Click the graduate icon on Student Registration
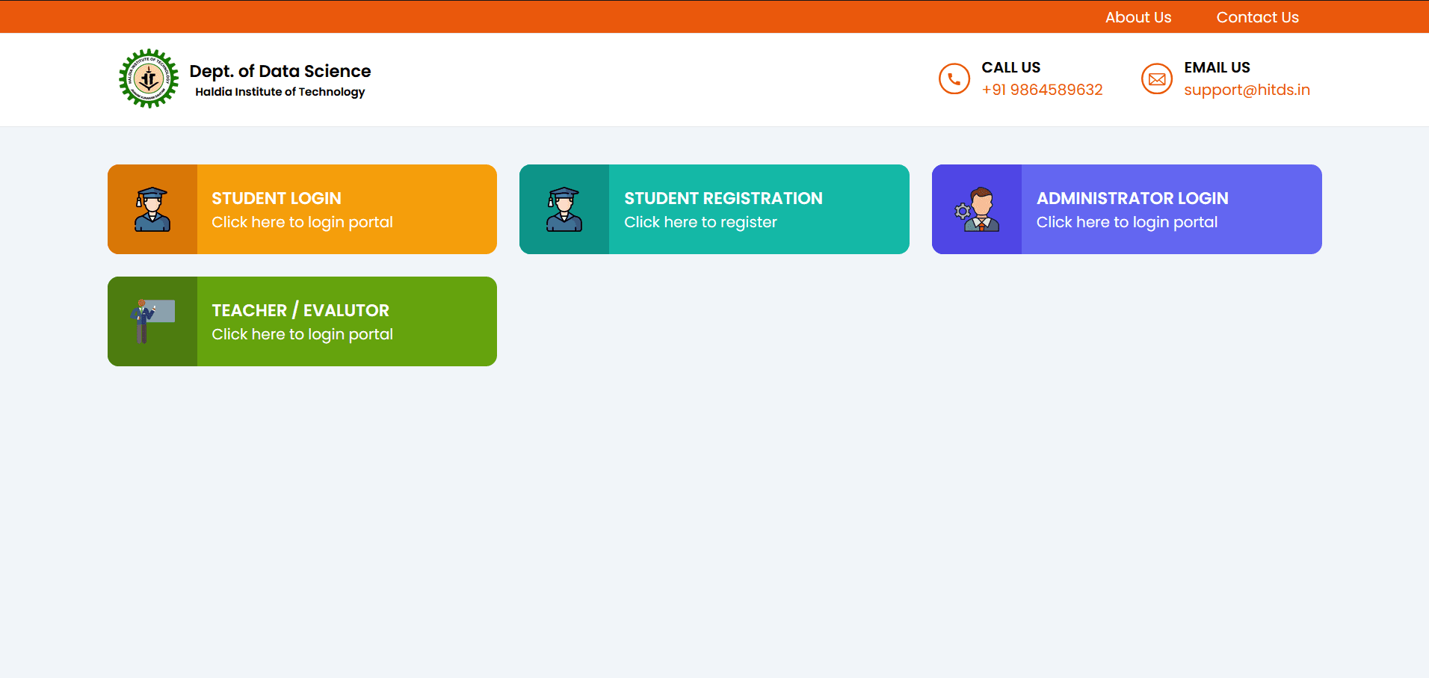The width and height of the screenshot is (1429, 678). point(564,209)
